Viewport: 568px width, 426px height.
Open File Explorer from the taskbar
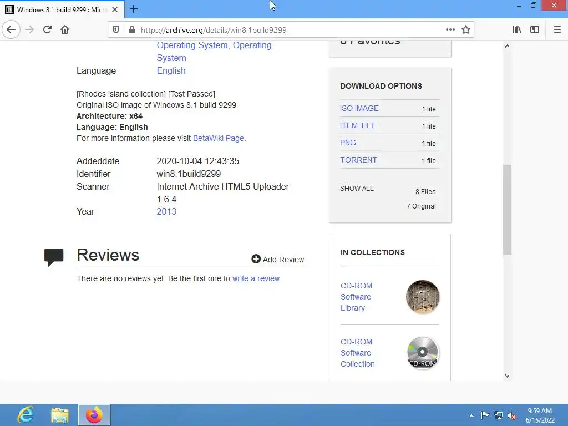(x=60, y=415)
